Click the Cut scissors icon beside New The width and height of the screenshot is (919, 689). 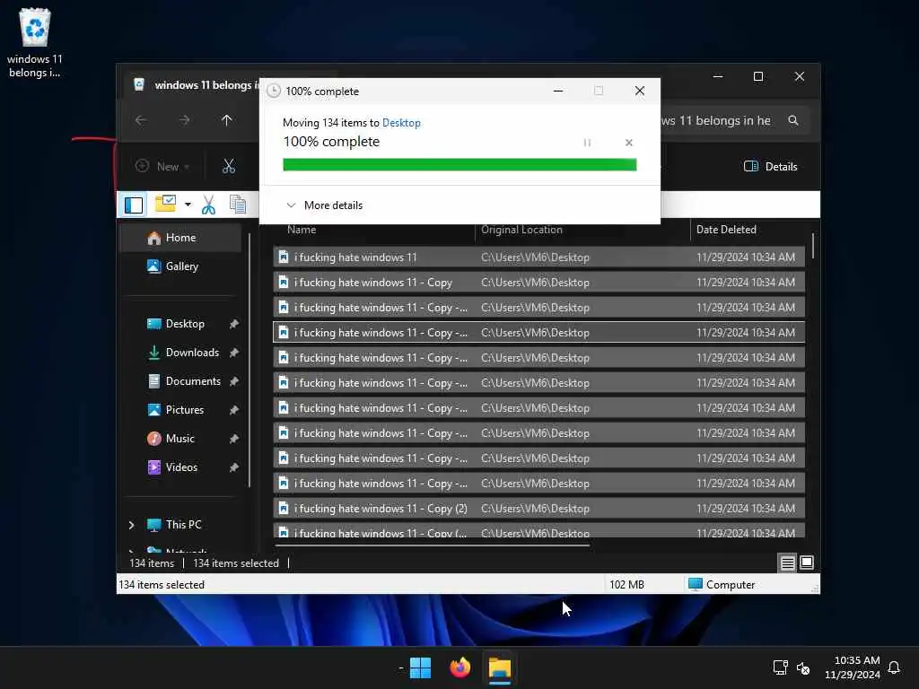[229, 166]
